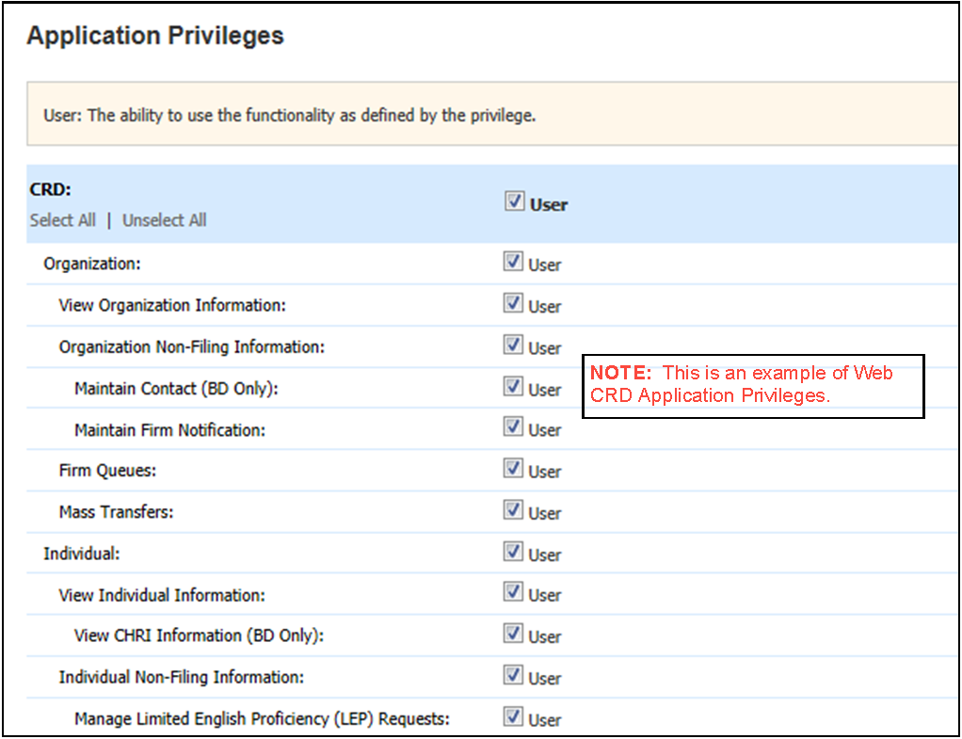
Task: Uncheck the Individual User checkbox
Action: (x=513, y=552)
